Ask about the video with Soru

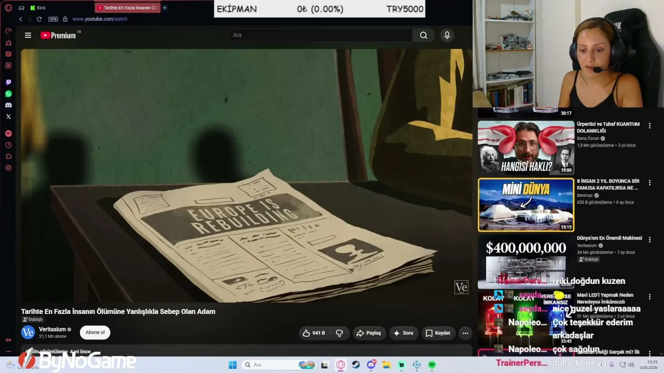403,333
